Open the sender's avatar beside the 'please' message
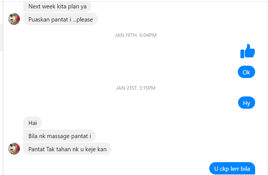The width and height of the screenshot is (268, 175). pos(14,19)
